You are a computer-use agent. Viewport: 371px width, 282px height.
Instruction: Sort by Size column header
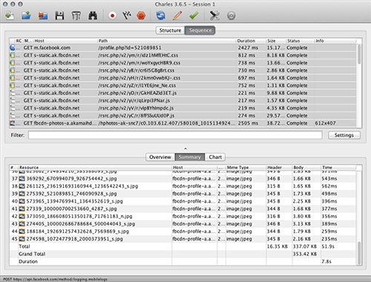276,41
